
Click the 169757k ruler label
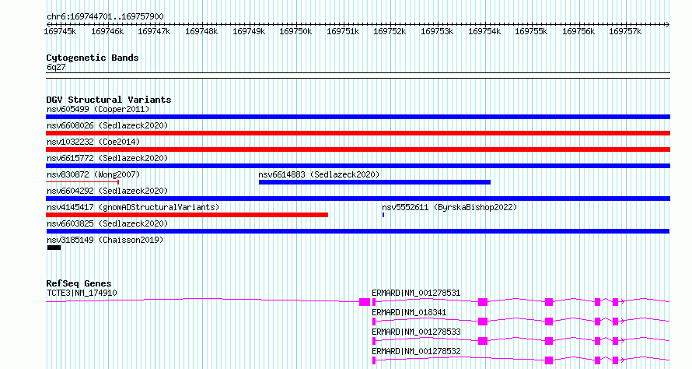(625, 31)
